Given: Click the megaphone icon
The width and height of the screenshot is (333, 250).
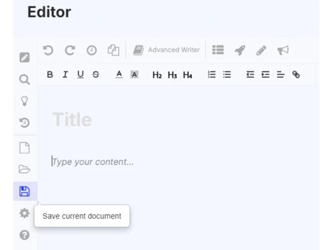Looking at the screenshot, I should click(283, 50).
